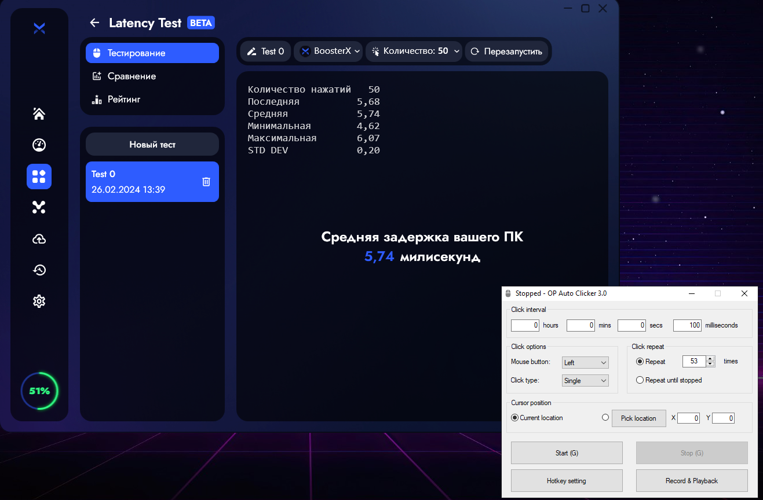Click the secs field in OP Auto Clicker

click(x=631, y=325)
